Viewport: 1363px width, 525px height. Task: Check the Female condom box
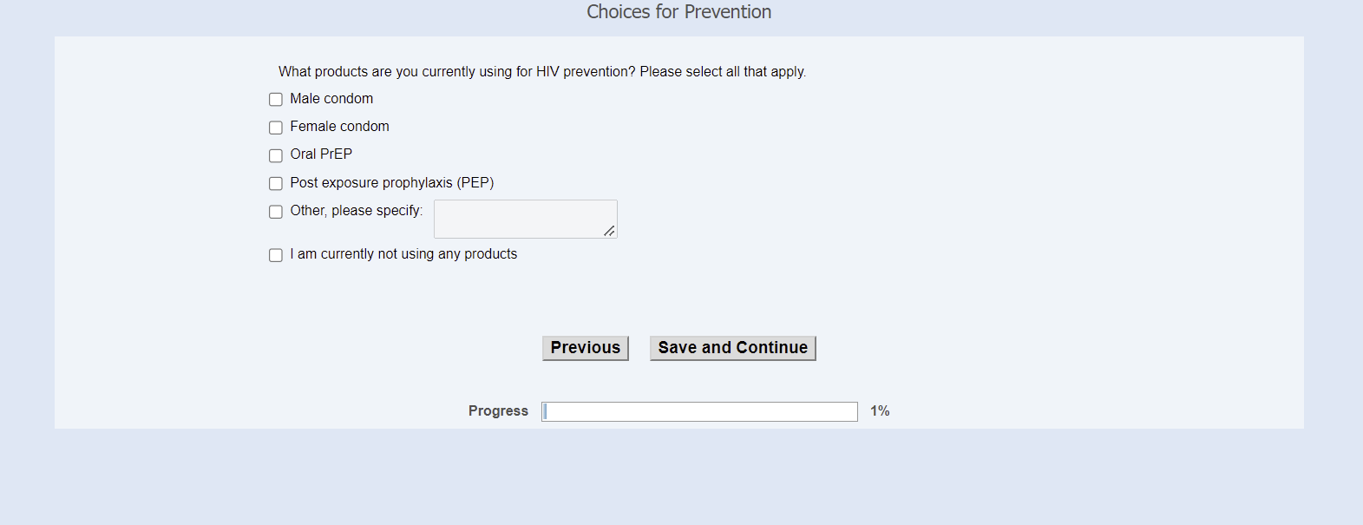(x=276, y=128)
